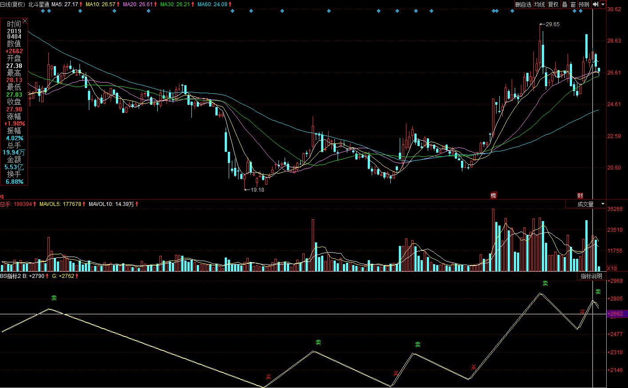Click the 19.18 low price marker
The height and width of the screenshot is (388, 628).
[x=257, y=190]
